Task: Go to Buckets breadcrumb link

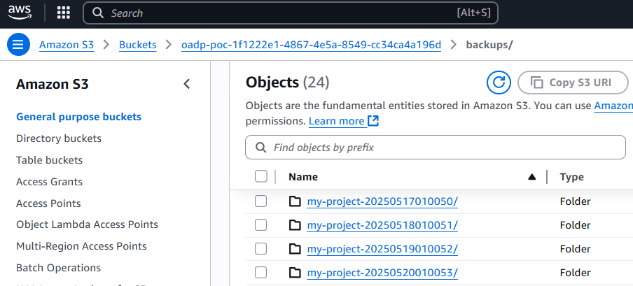Action: tap(138, 45)
